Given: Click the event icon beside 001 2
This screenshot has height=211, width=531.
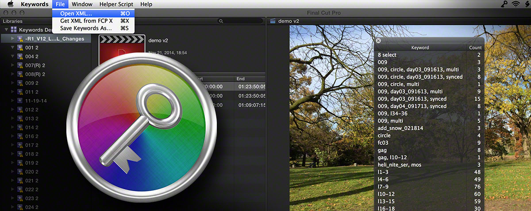Looking at the screenshot, I should 20,47.
